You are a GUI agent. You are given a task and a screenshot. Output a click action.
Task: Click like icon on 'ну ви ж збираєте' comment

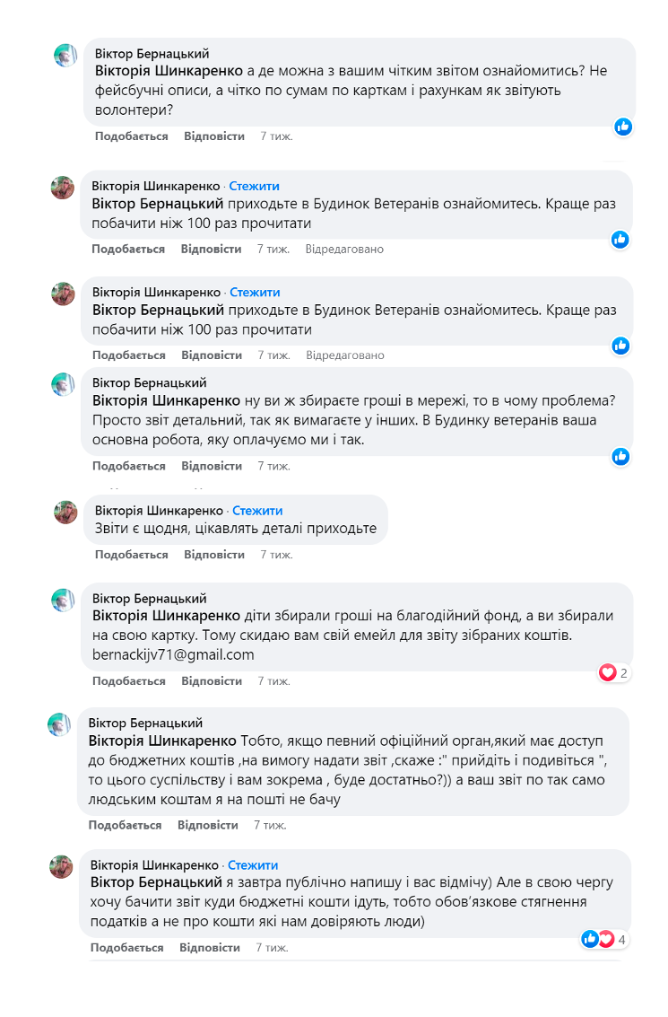coord(620,457)
